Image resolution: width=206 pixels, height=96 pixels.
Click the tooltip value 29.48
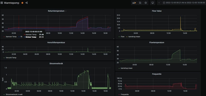click(41, 35)
